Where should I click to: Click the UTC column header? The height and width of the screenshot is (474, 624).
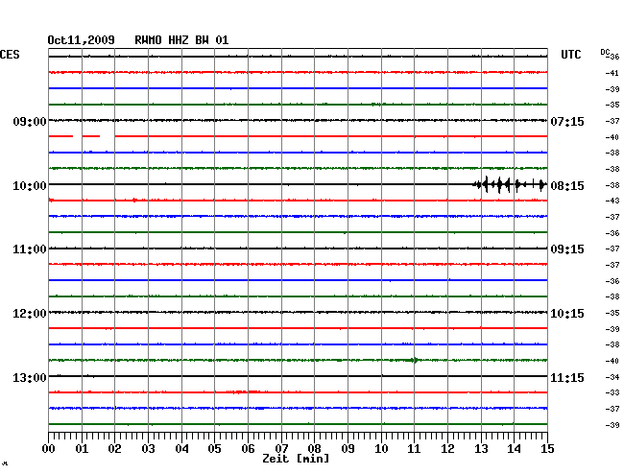(570, 55)
